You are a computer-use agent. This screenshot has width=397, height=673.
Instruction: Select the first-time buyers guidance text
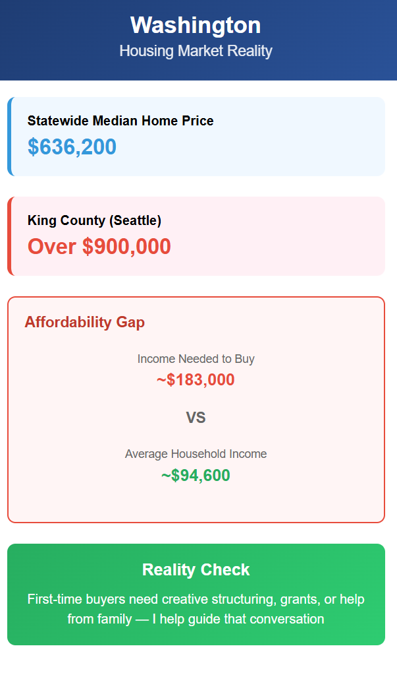(196, 609)
